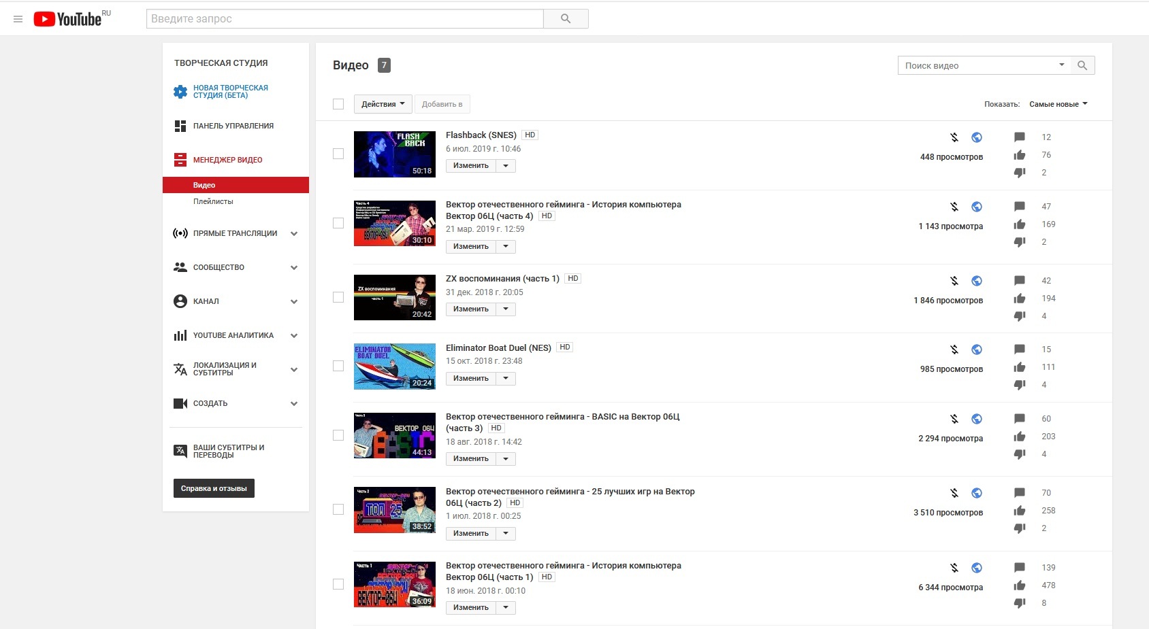
Task: Expand Прямые трансляции section chevron
Action: [x=294, y=233]
